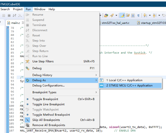Click the Suspend toolbar icon
This screenshot has height=133, width=166.
click(x=4, y=16)
